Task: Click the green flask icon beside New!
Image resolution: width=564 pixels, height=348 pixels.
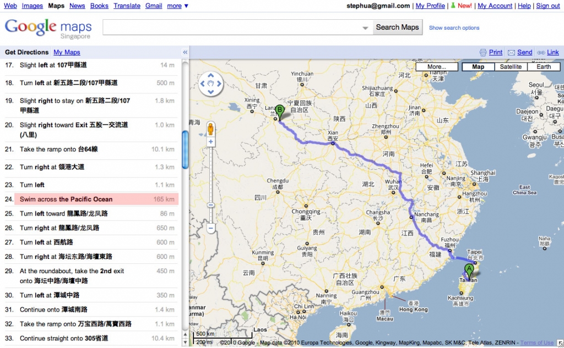Action: (x=453, y=5)
